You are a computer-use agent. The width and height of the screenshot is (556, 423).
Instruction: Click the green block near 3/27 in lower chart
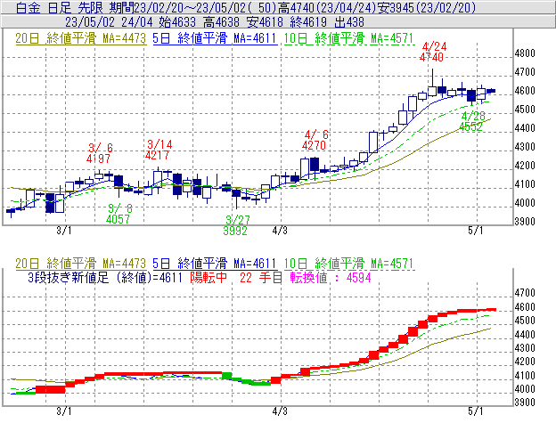coord(227,376)
